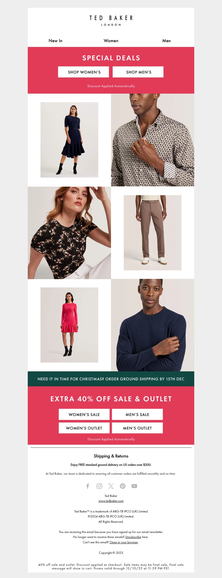Open the Men's Sale button
The image size is (222, 578).
tap(137, 414)
